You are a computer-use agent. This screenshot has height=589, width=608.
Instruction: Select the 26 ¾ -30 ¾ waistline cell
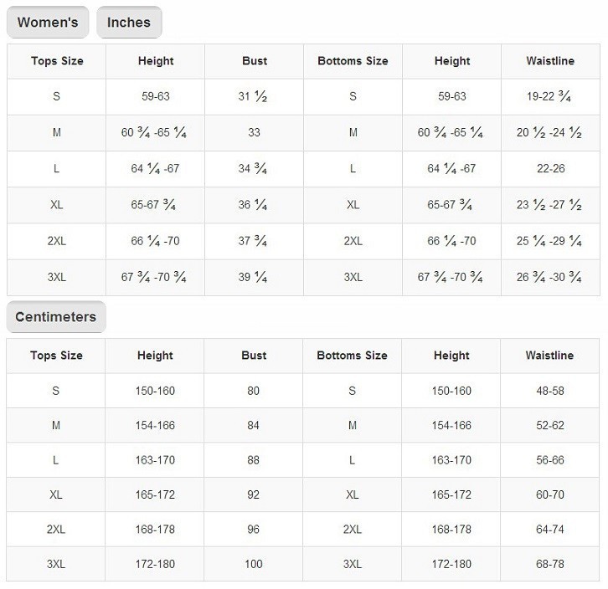(549, 277)
